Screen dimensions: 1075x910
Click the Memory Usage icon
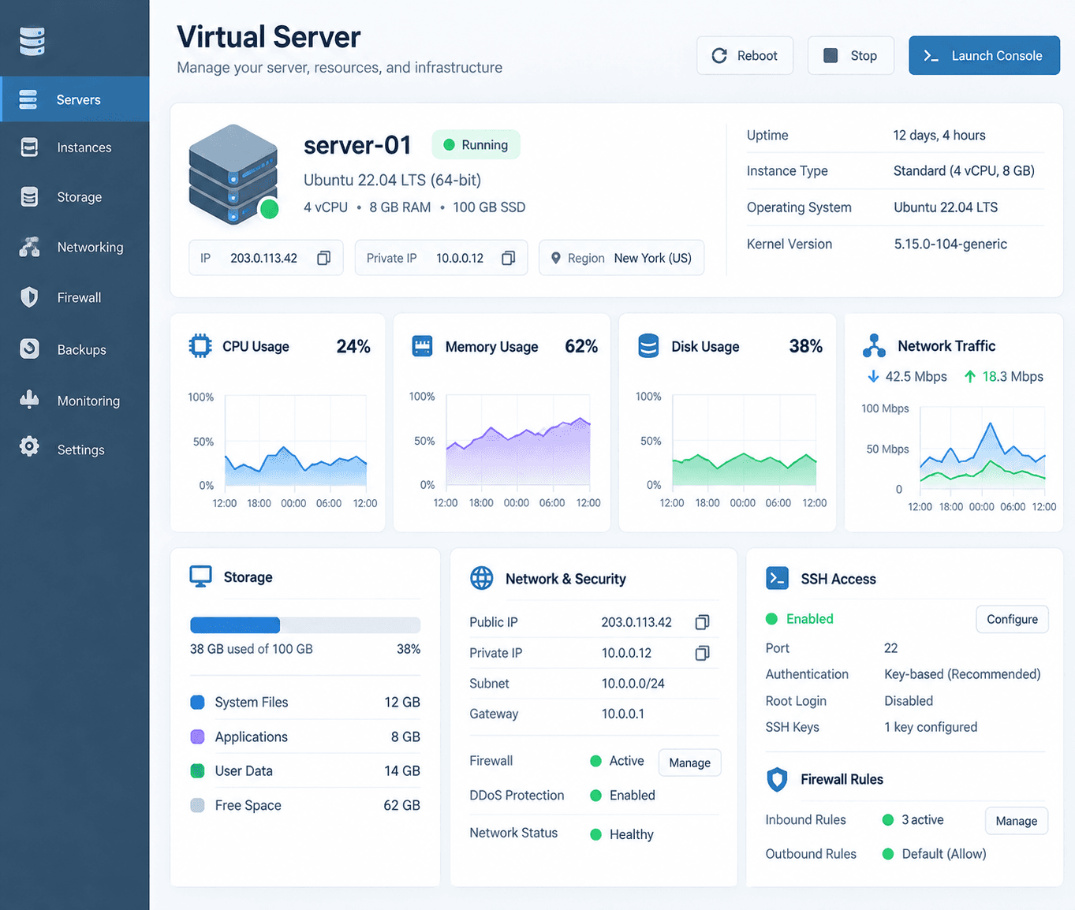click(x=423, y=346)
